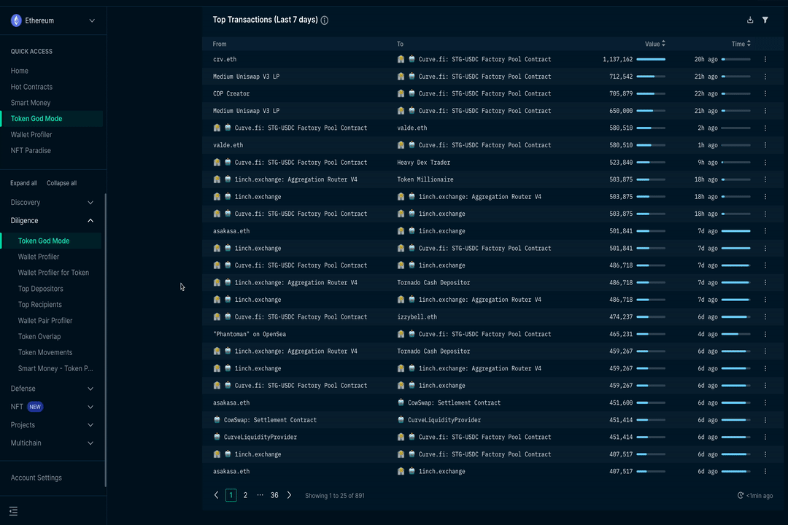This screenshot has height=525, width=788.
Task: Open Hot Contracts in Quick Access
Action: [x=31, y=87]
